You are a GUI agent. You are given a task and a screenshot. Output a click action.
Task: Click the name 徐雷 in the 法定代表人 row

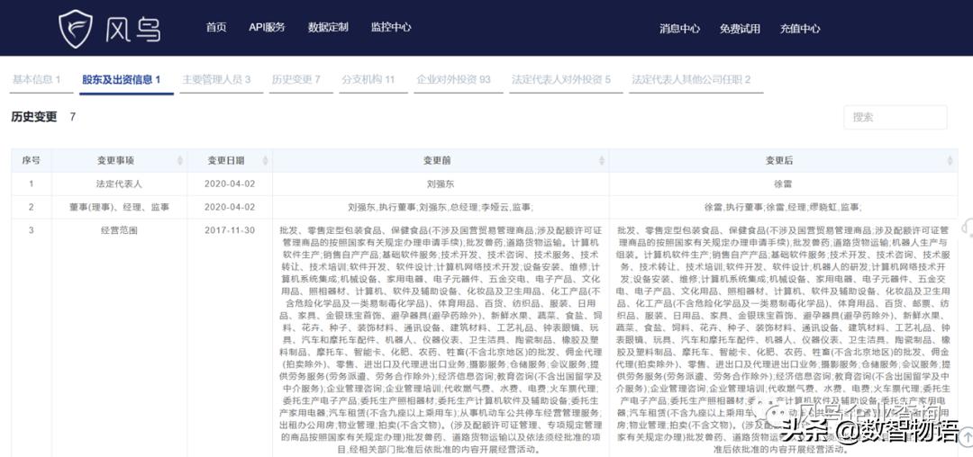coord(783,184)
